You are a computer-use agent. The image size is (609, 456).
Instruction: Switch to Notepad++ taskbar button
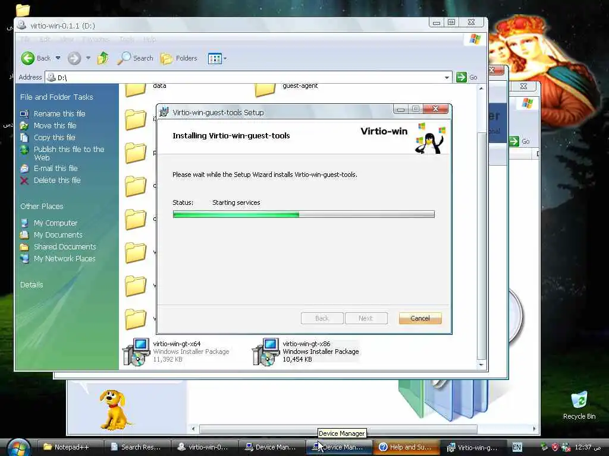click(71, 447)
